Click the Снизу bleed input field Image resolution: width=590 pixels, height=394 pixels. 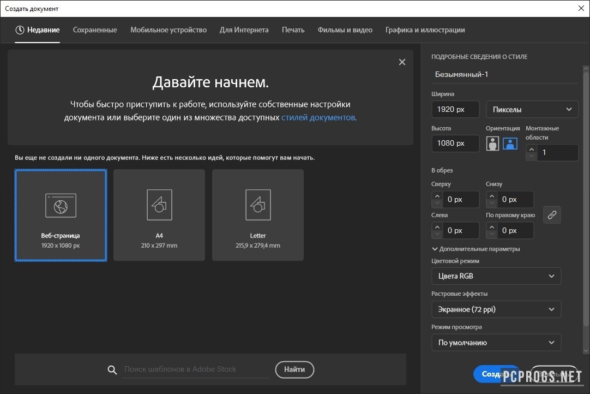(x=515, y=200)
